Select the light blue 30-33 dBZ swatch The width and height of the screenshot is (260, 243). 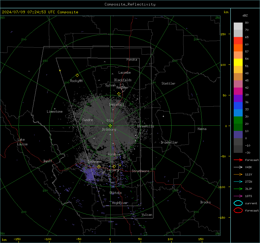click(238, 113)
